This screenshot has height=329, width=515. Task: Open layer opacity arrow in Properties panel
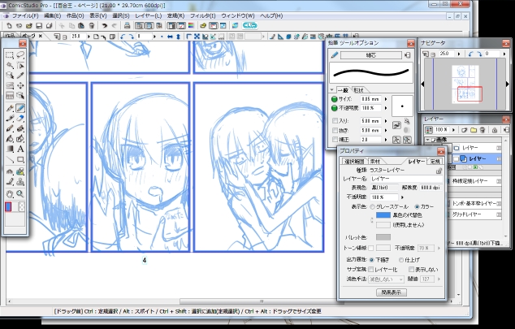(x=402, y=197)
